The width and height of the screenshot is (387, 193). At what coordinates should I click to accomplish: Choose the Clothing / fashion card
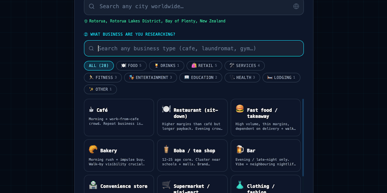click(x=266, y=184)
